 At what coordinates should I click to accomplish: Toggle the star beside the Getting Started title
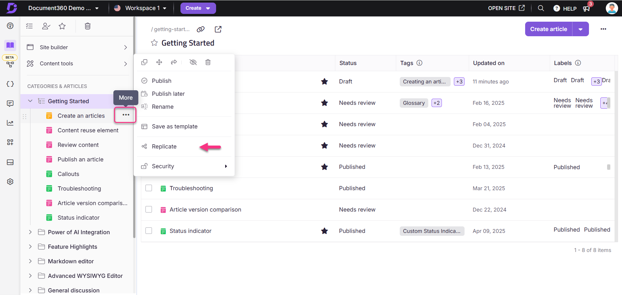coord(154,43)
